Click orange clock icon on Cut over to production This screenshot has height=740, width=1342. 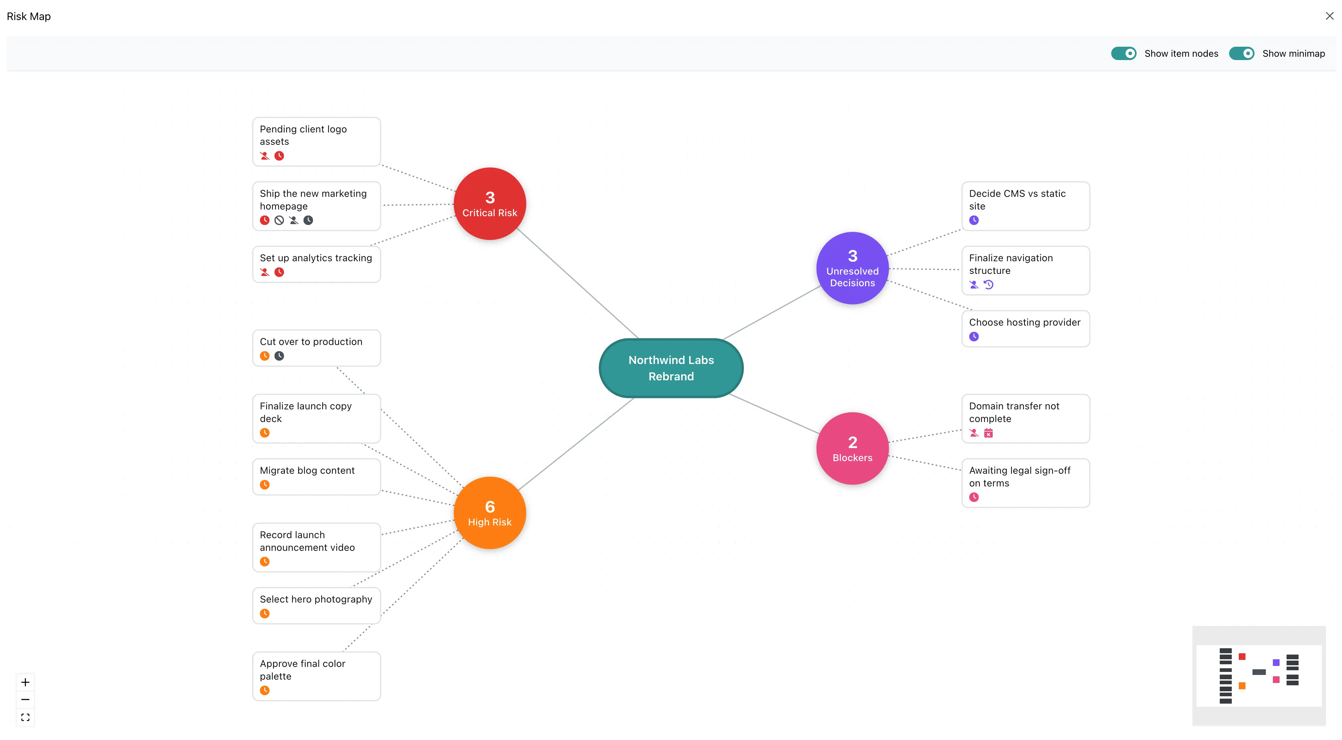pos(265,356)
